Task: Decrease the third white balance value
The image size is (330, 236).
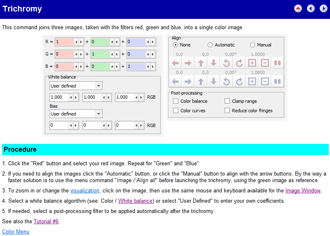Action: (136, 97)
